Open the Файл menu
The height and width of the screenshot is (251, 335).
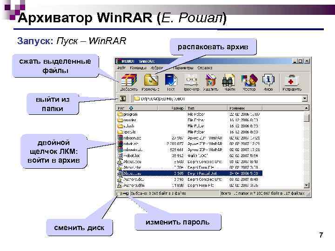pyautogui.click(x=121, y=68)
